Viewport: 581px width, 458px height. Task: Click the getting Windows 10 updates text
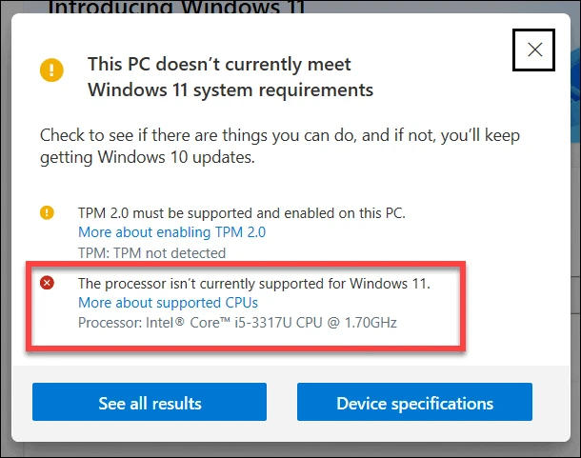(x=148, y=157)
